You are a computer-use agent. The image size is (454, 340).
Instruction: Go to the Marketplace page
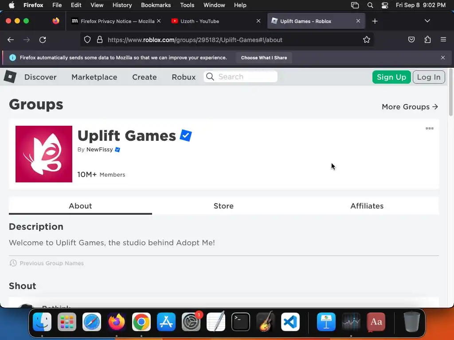pos(94,77)
